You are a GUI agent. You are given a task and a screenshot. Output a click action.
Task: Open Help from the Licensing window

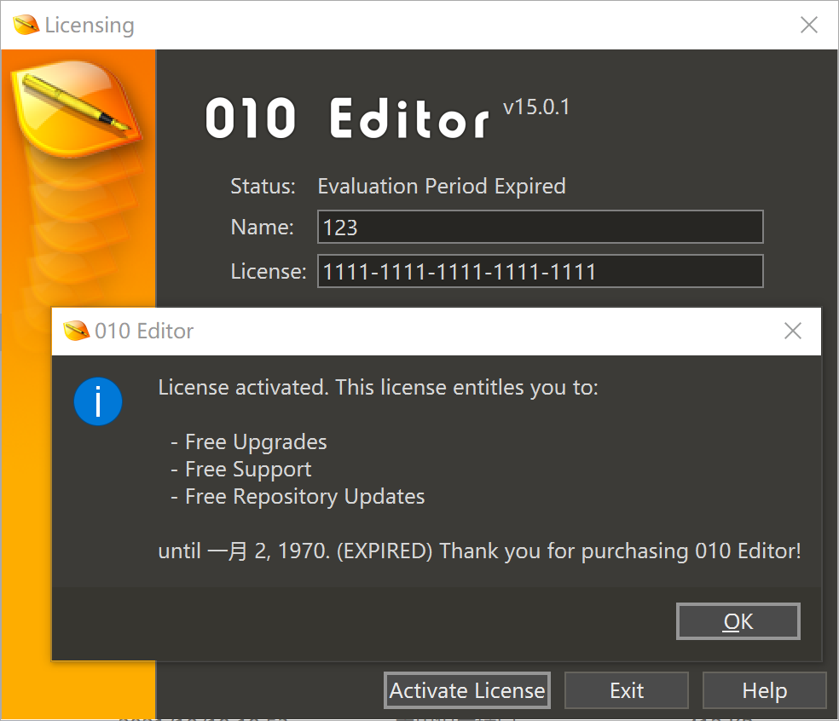pos(764,690)
